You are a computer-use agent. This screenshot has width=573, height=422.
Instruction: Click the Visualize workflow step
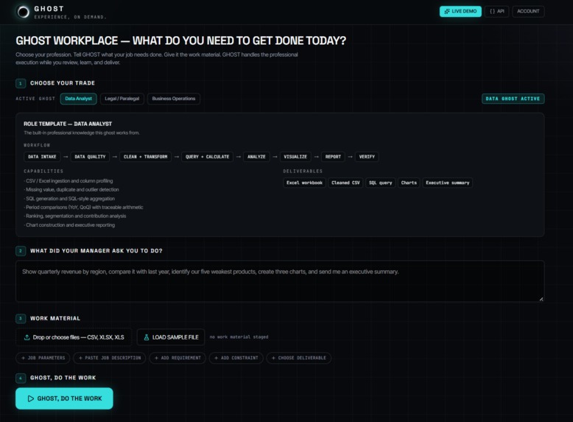(x=295, y=157)
